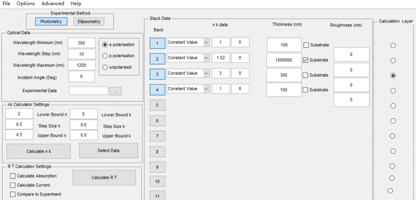416x200 pixels.
Task: Click the browse button beside Experimental Data
Action: tap(115, 91)
